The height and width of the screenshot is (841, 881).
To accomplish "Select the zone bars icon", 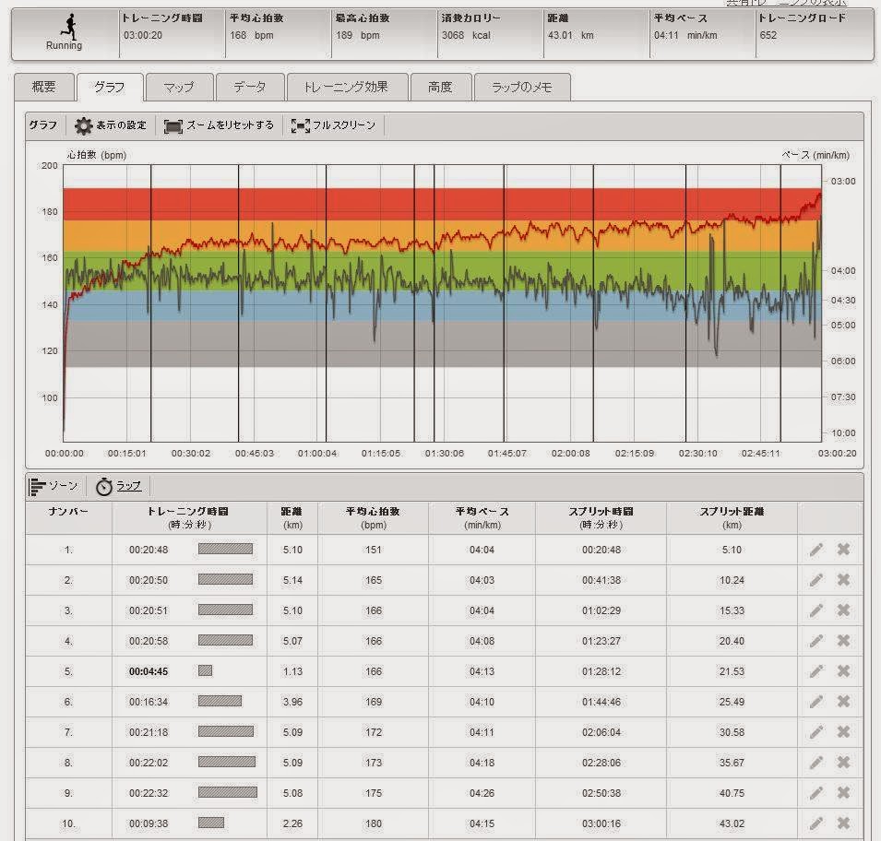I will (x=37, y=487).
